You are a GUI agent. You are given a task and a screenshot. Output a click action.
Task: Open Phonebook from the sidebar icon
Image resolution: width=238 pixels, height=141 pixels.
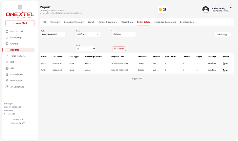(x=7, y=74)
